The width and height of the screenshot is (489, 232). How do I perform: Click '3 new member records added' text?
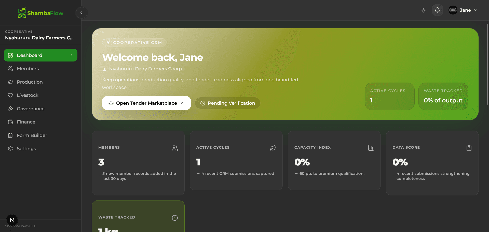coord(139,176)
